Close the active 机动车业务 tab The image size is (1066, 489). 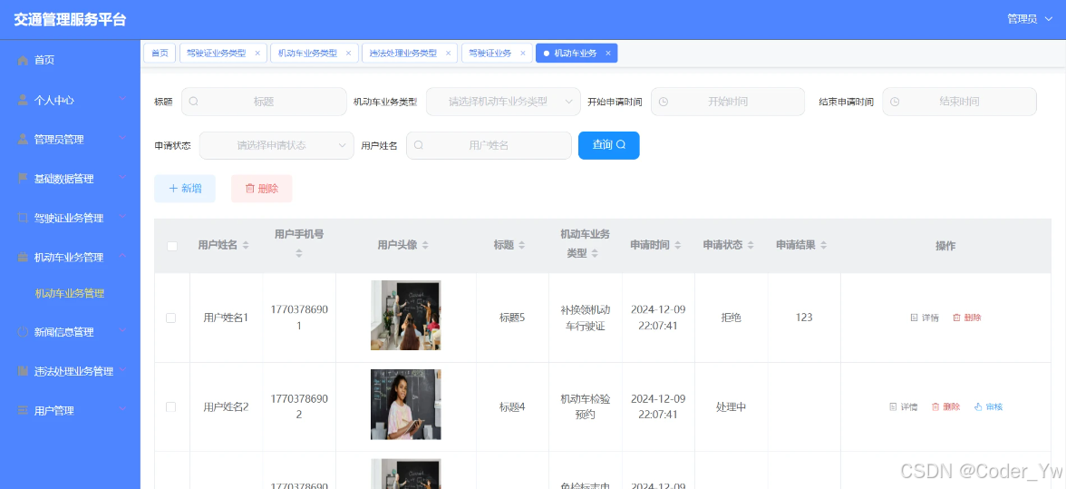[x=607, y=53]
